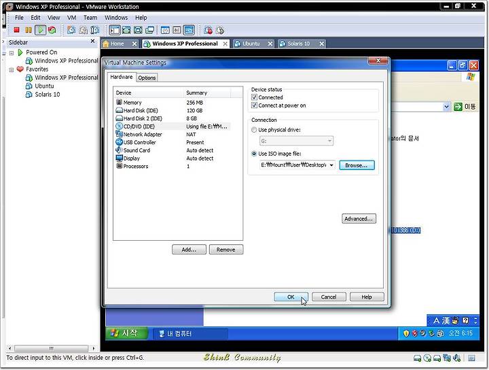Click the Revert to Snapshot toolbar icon
The image size is (489, 370).
[84, 31]
